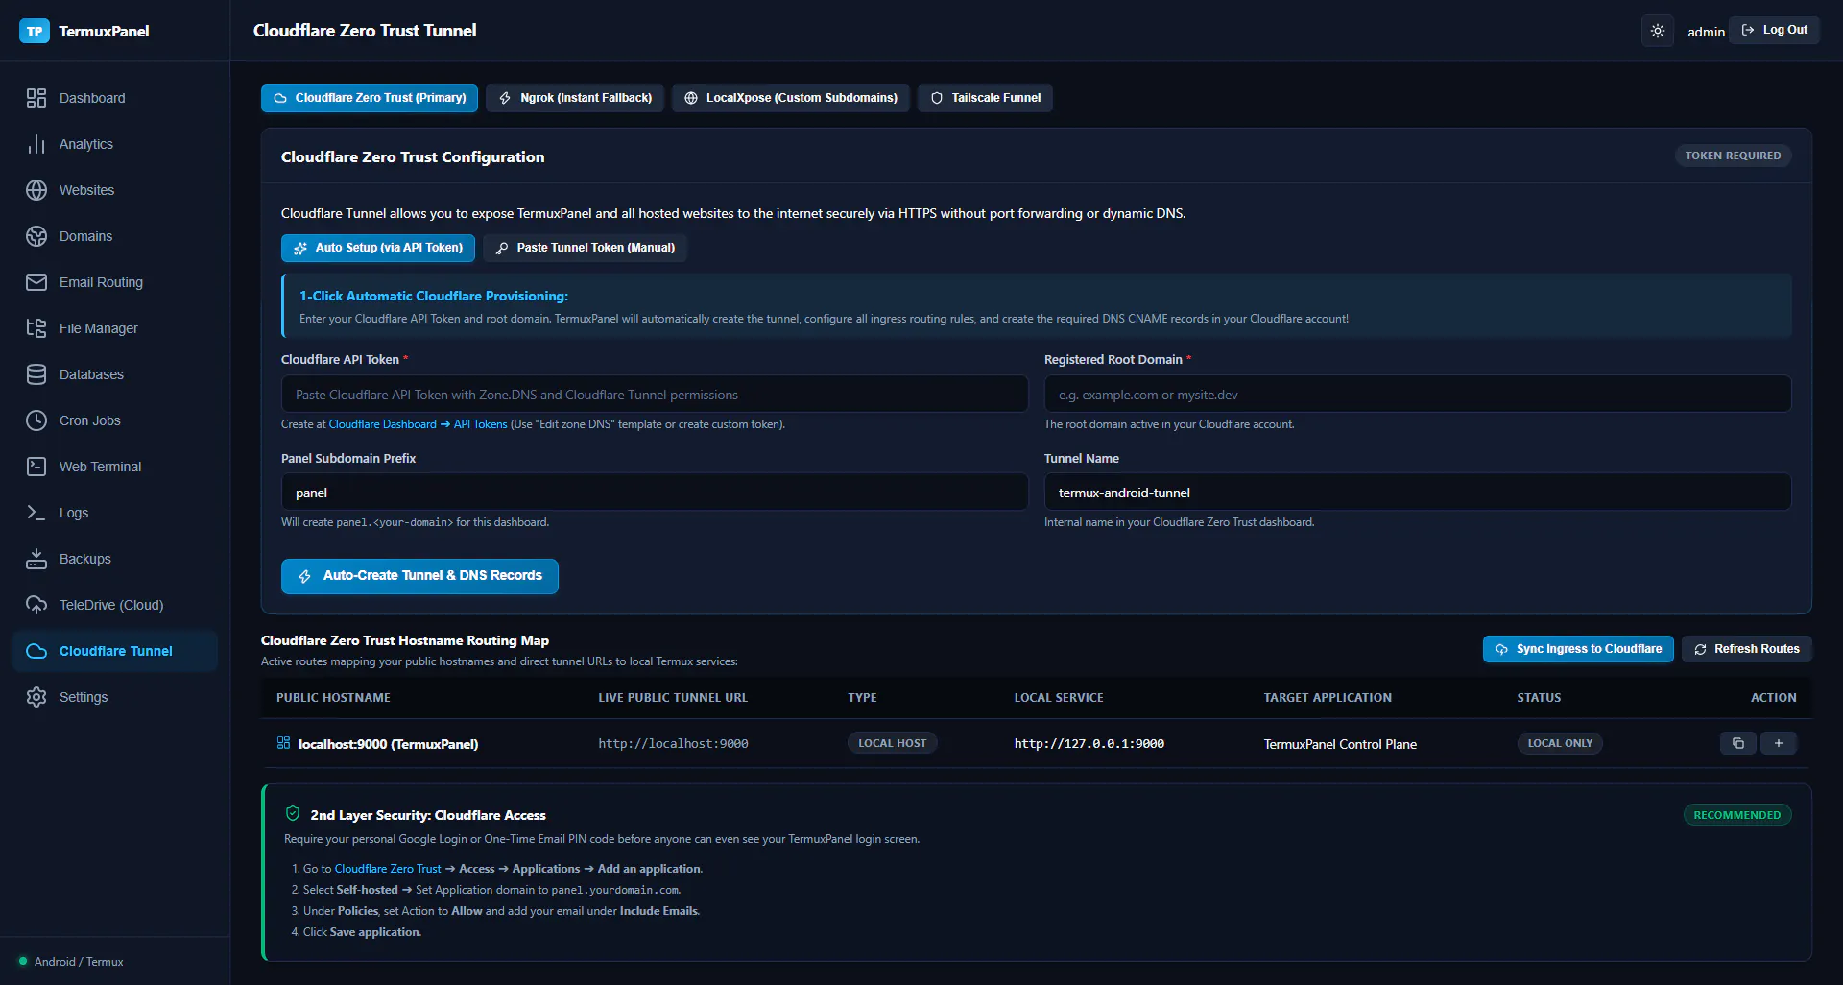1843x985 pixels.
Task: Click the LOCAL HOST type badge
Action: coord(893,743)
